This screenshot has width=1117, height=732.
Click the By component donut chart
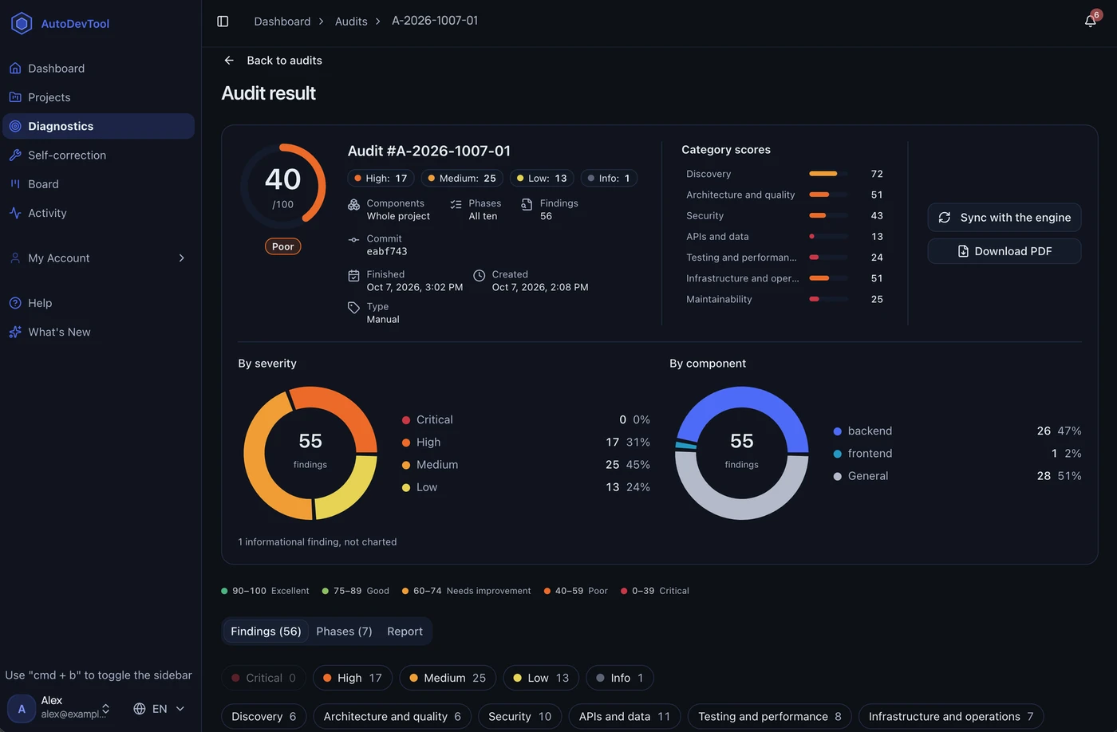tap(742, 453)
